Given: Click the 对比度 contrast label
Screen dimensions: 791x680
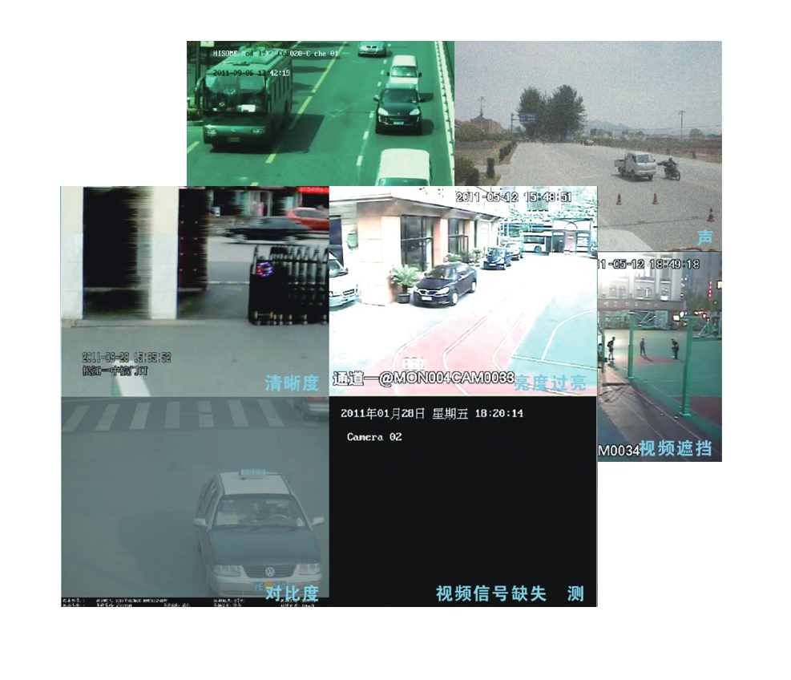Looking at the screenshot, I should pyautogui.click(x=292, y=593).
